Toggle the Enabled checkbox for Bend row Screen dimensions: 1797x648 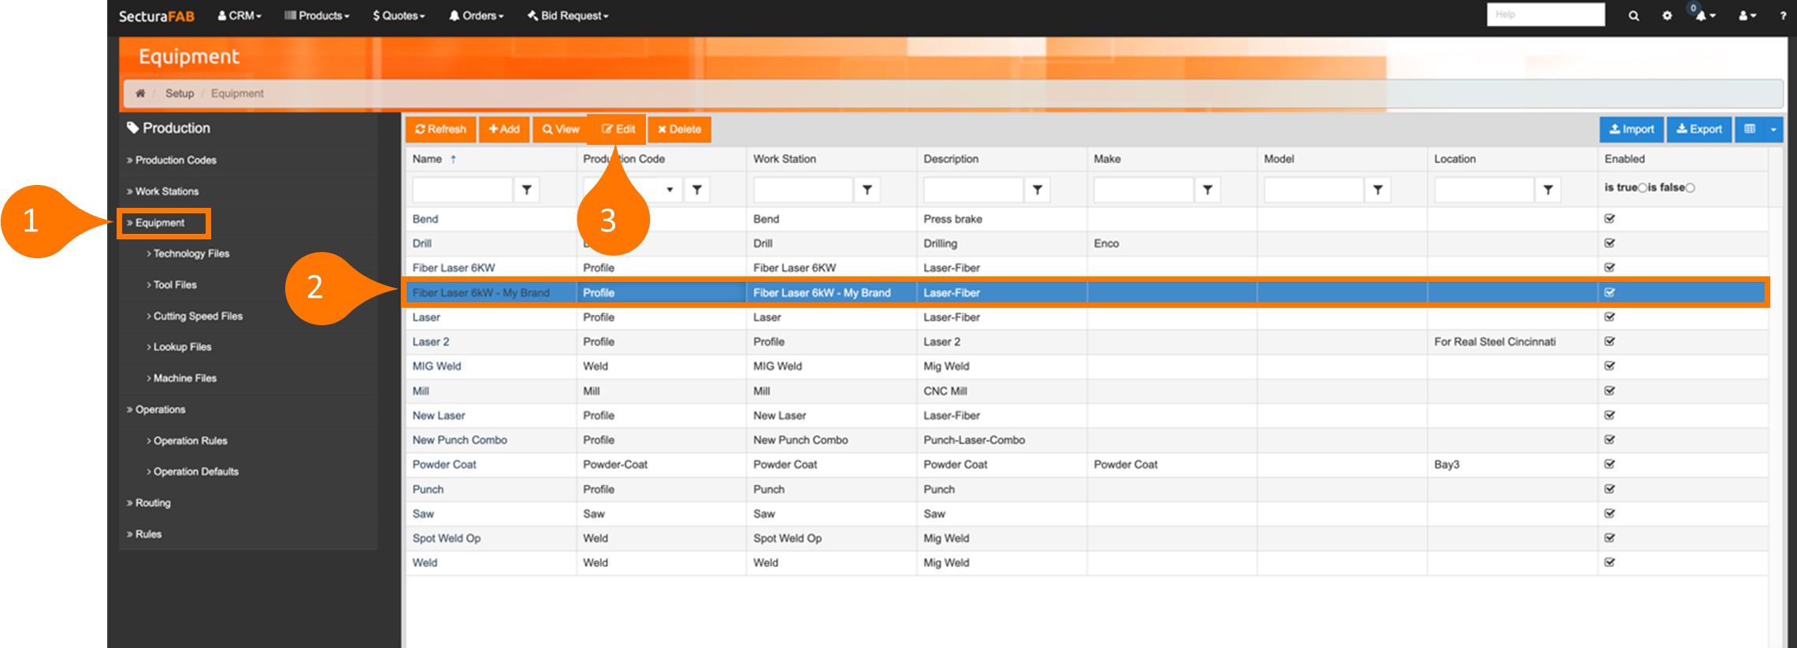pyautogui.click(x=1610, y=219)
